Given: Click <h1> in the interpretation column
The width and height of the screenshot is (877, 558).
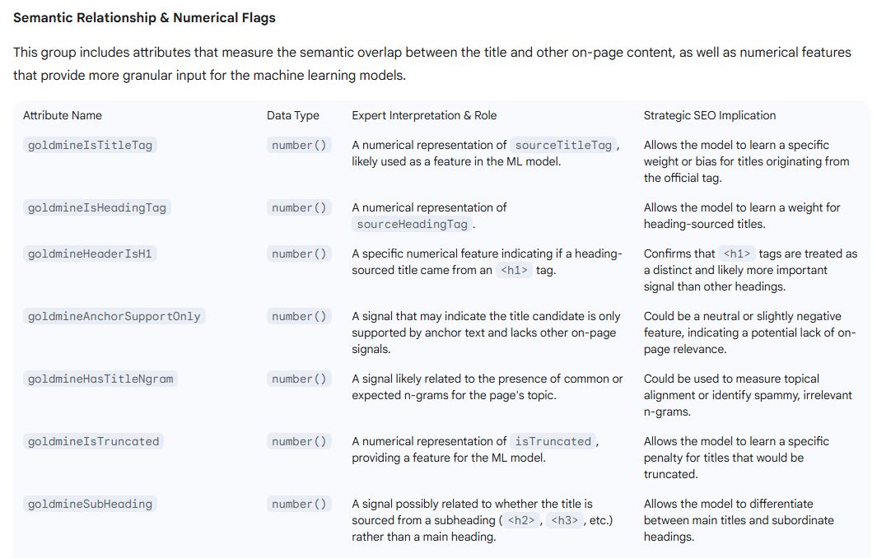Looking at the screenshot, I should click(x=514, y=271).
